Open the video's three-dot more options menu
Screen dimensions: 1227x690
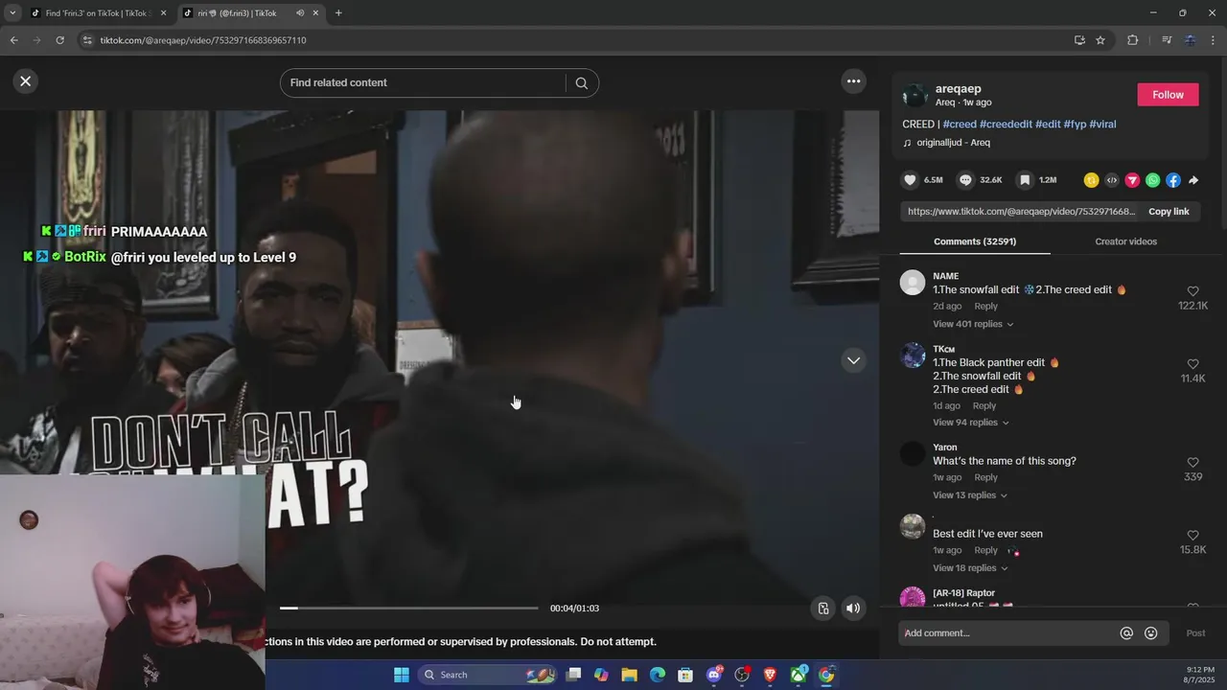pos(853,81)
